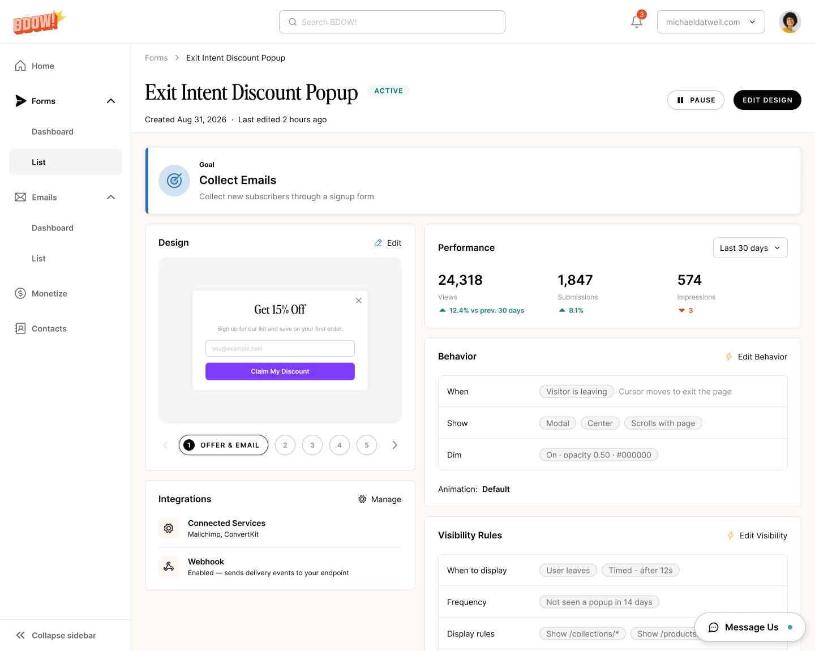Select Forms List in sidebar

66,162
